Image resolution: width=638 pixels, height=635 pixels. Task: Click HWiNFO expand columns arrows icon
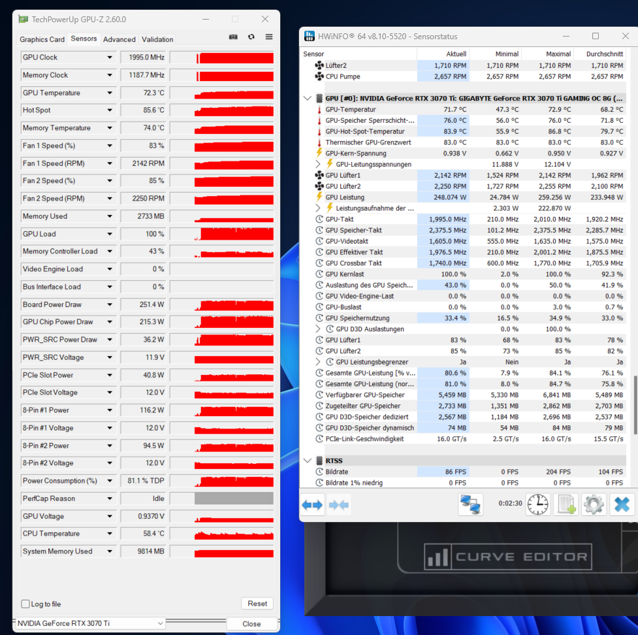pos(312,505)
